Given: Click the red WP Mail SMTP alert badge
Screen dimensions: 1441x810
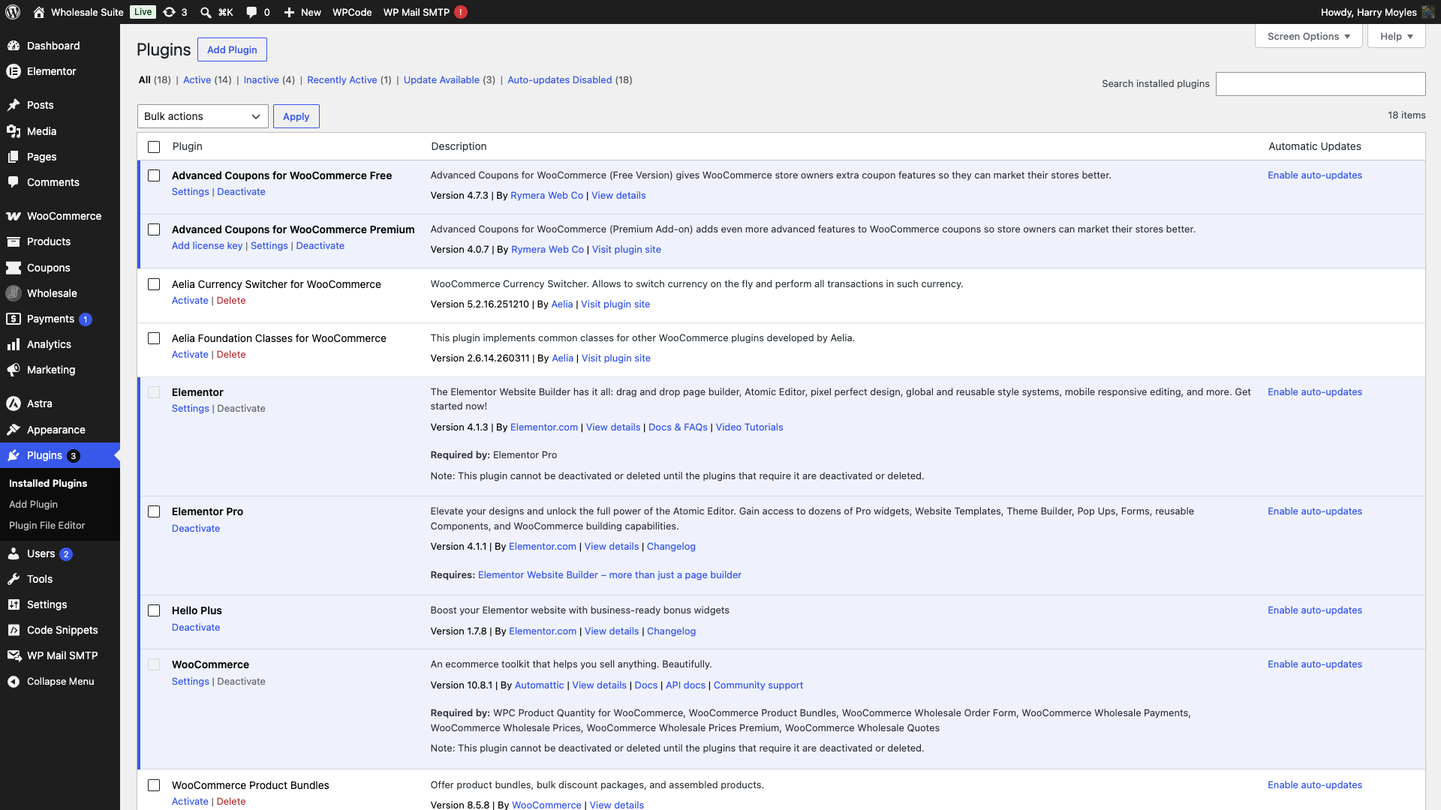Looking at the screenshot, I should [461, 12].
